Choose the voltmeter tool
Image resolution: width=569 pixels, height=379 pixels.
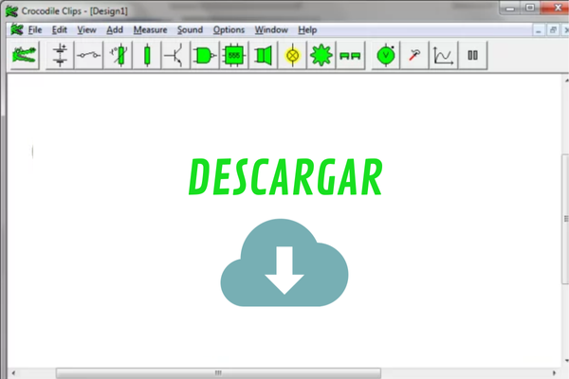(386, 55)
